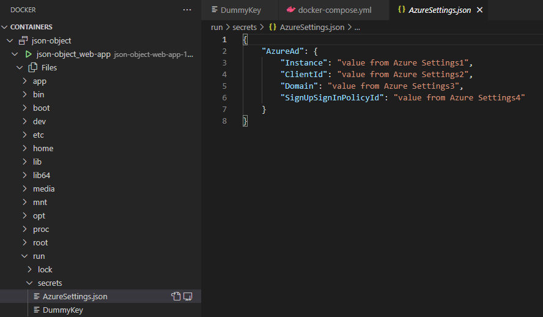
Task: Expand the etc folder
Action: (x=24, y=135)
